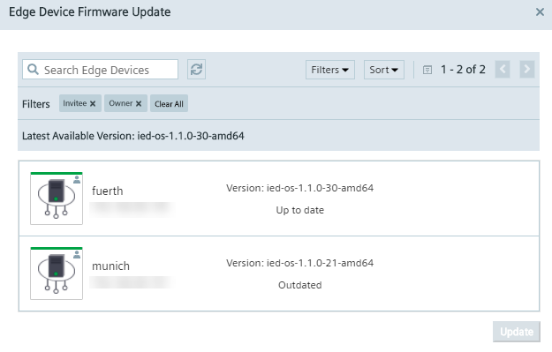This screenshot has height=352, width=552.
Task: Click the munich device name
Action: pos(110,266)
